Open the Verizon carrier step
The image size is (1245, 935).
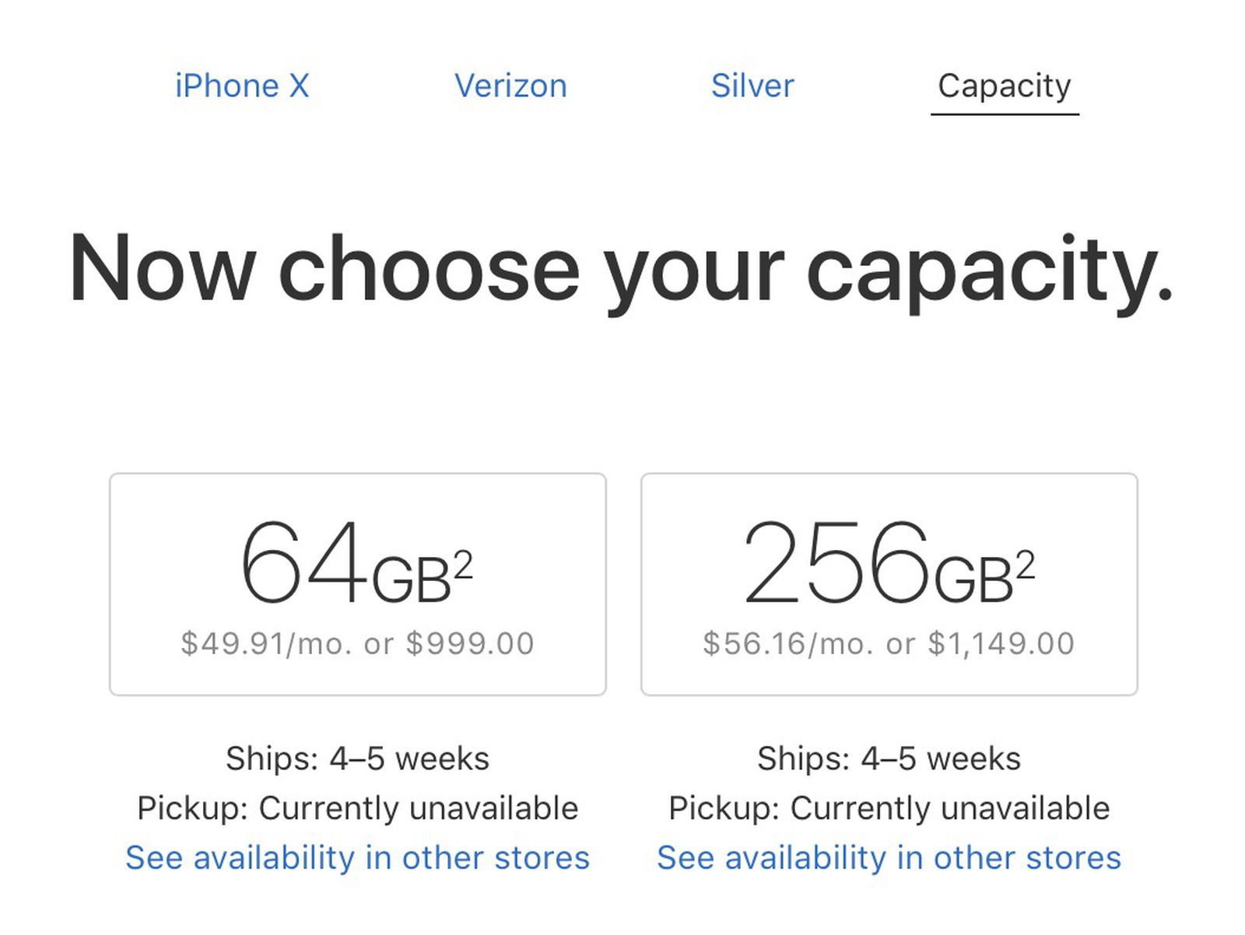[x=510, y=86]
